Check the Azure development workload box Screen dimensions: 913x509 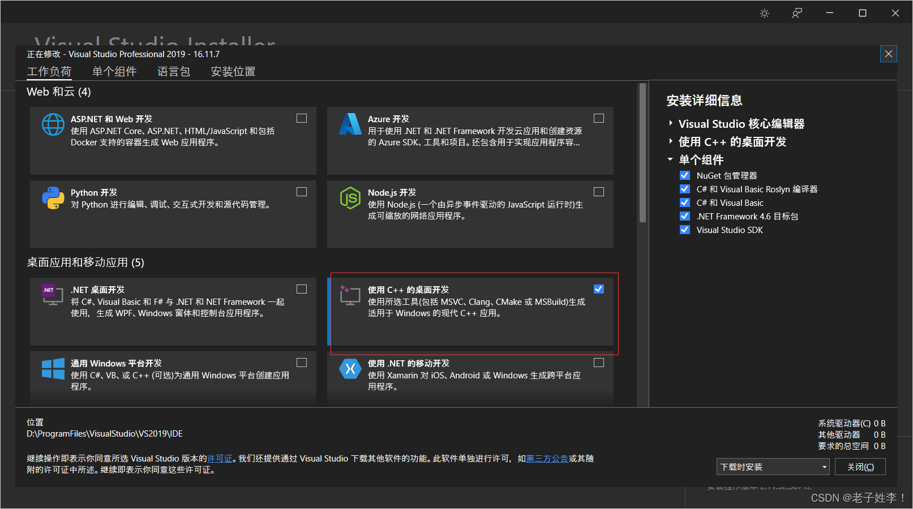pos(599,118)
